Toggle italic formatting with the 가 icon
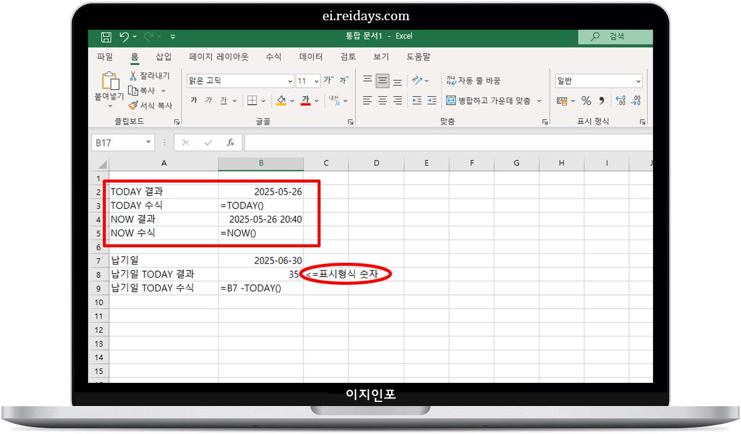Image resolution: width=741 pixels, height=434 pixels. pos(209,100)
